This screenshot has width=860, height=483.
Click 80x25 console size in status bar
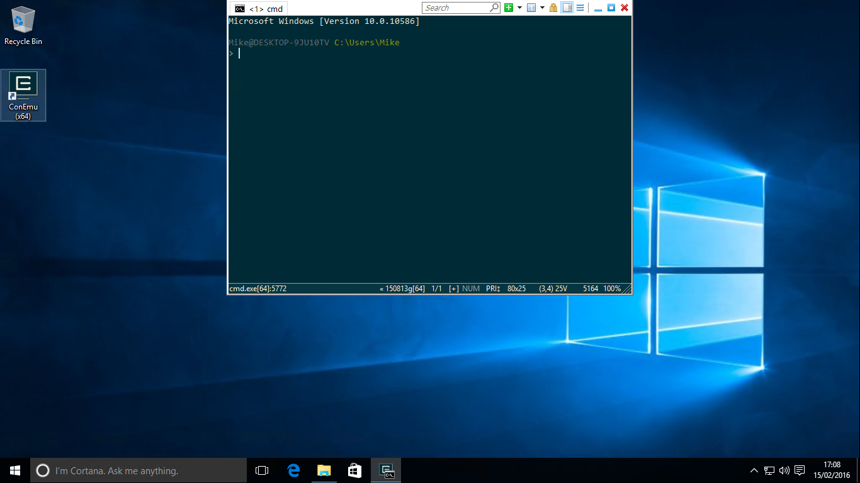(x=516, y=289)
